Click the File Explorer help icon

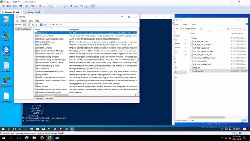click(246, 24)
